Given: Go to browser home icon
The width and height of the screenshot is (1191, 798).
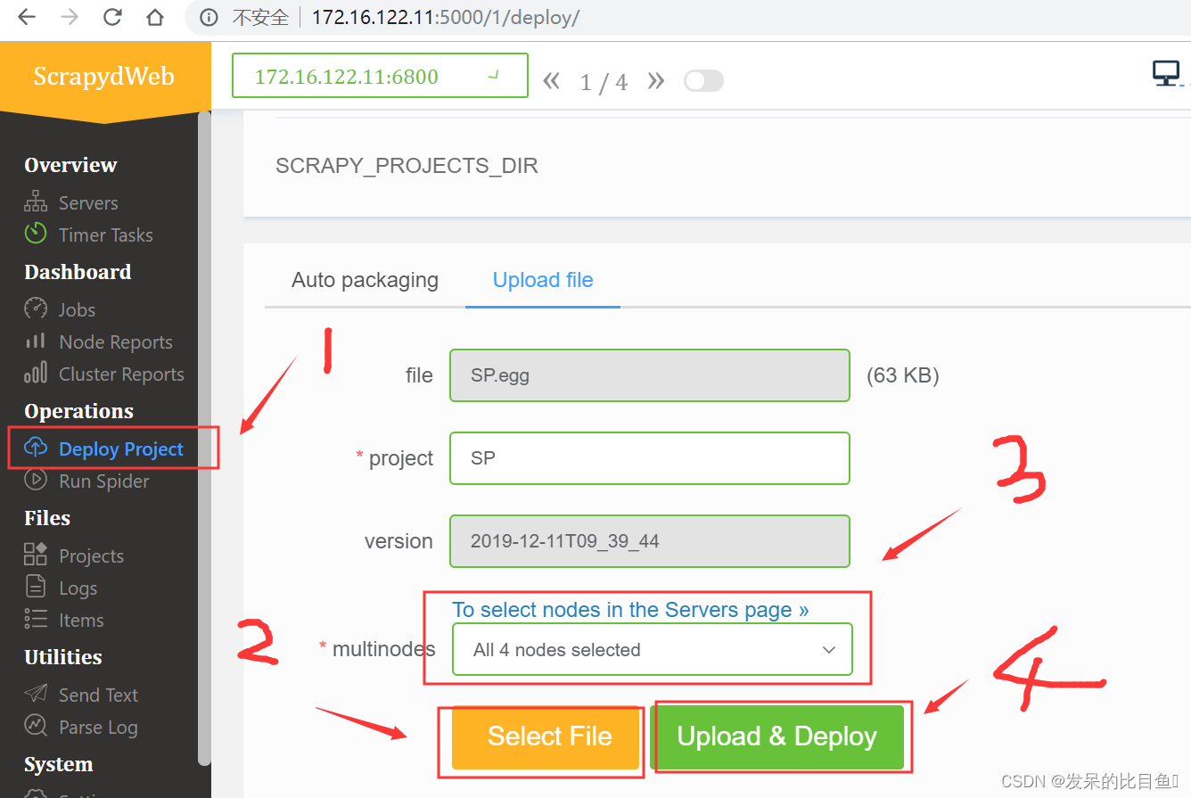Looking at the screenshot, I should coord(155,17).
